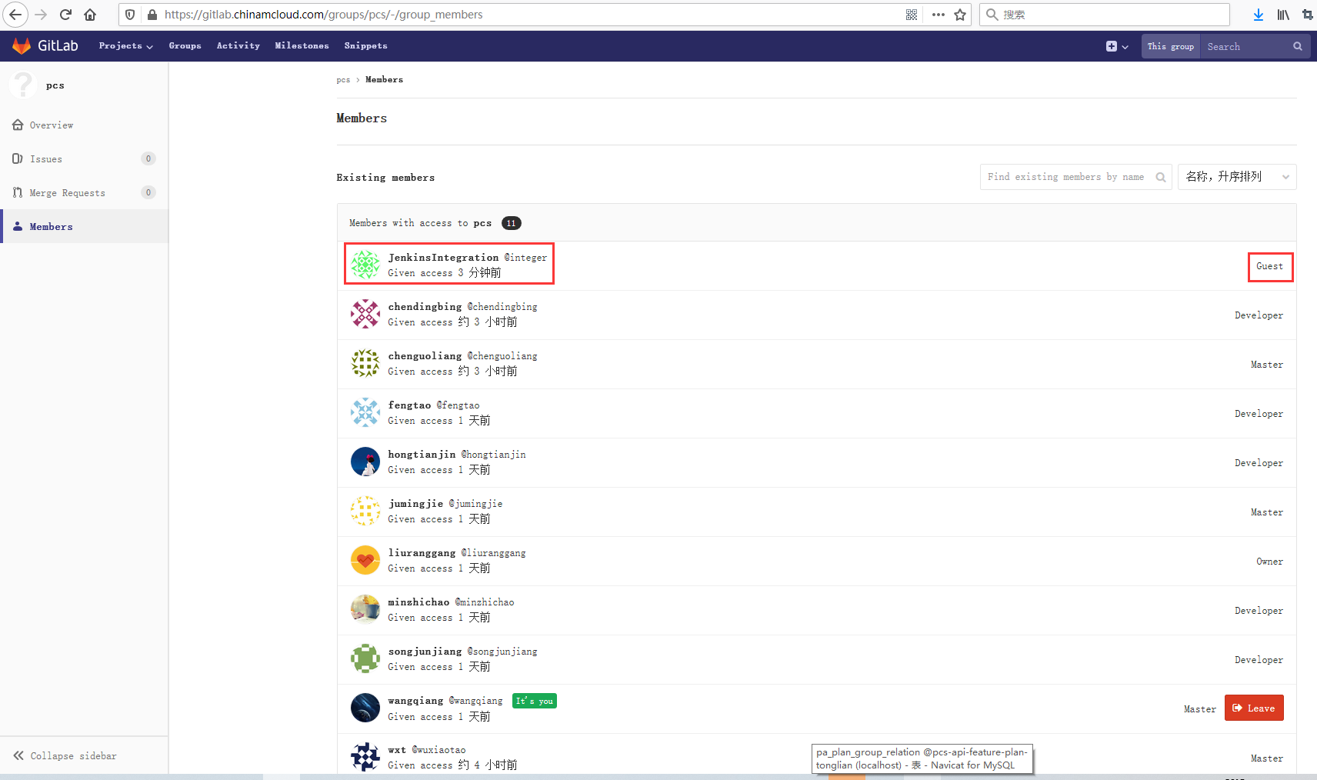This screenshot has height=780, width=1317.
Task: Open the liuranggang member profile link
Action: click(x=422, y=553)
